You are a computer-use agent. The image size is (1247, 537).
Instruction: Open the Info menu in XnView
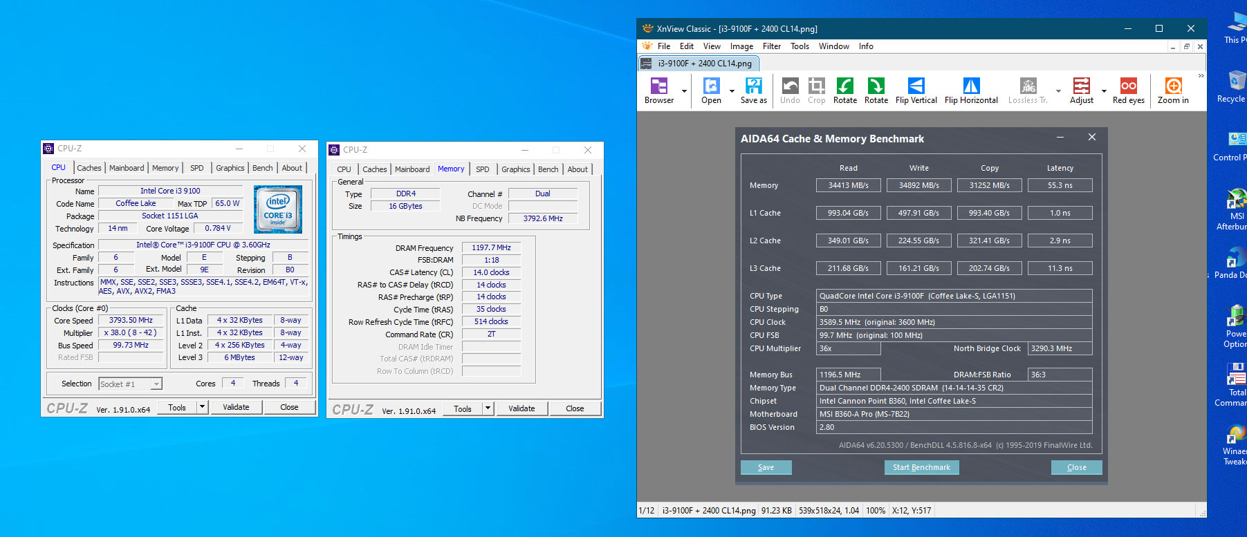(866, 46)
